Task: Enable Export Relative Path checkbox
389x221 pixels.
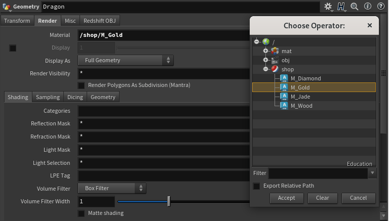Action: click(257, 186)
